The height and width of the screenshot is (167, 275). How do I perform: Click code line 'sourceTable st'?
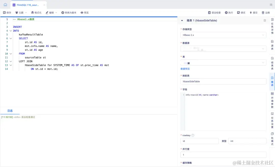coord(35,58)
